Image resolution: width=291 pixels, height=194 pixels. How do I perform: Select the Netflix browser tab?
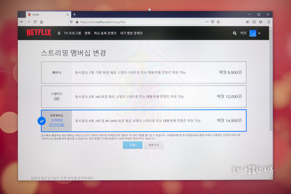[48, 14]
